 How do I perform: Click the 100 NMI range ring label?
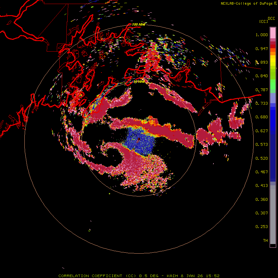point(139,24)
